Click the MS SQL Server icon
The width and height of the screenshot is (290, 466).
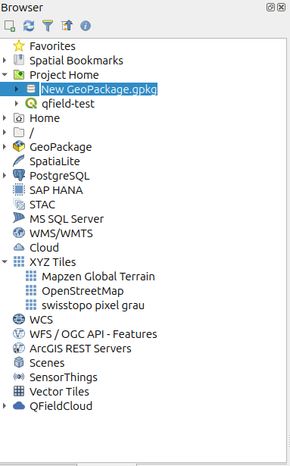pyautogui.click(x=19, y=218)
